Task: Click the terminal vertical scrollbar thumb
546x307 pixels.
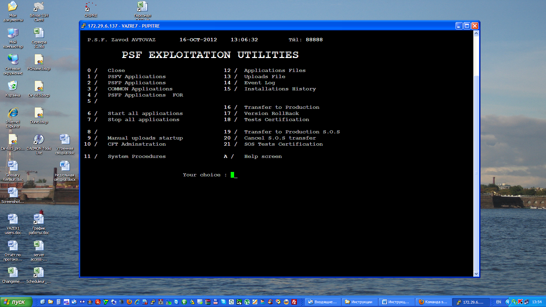Action: (476, 173)
